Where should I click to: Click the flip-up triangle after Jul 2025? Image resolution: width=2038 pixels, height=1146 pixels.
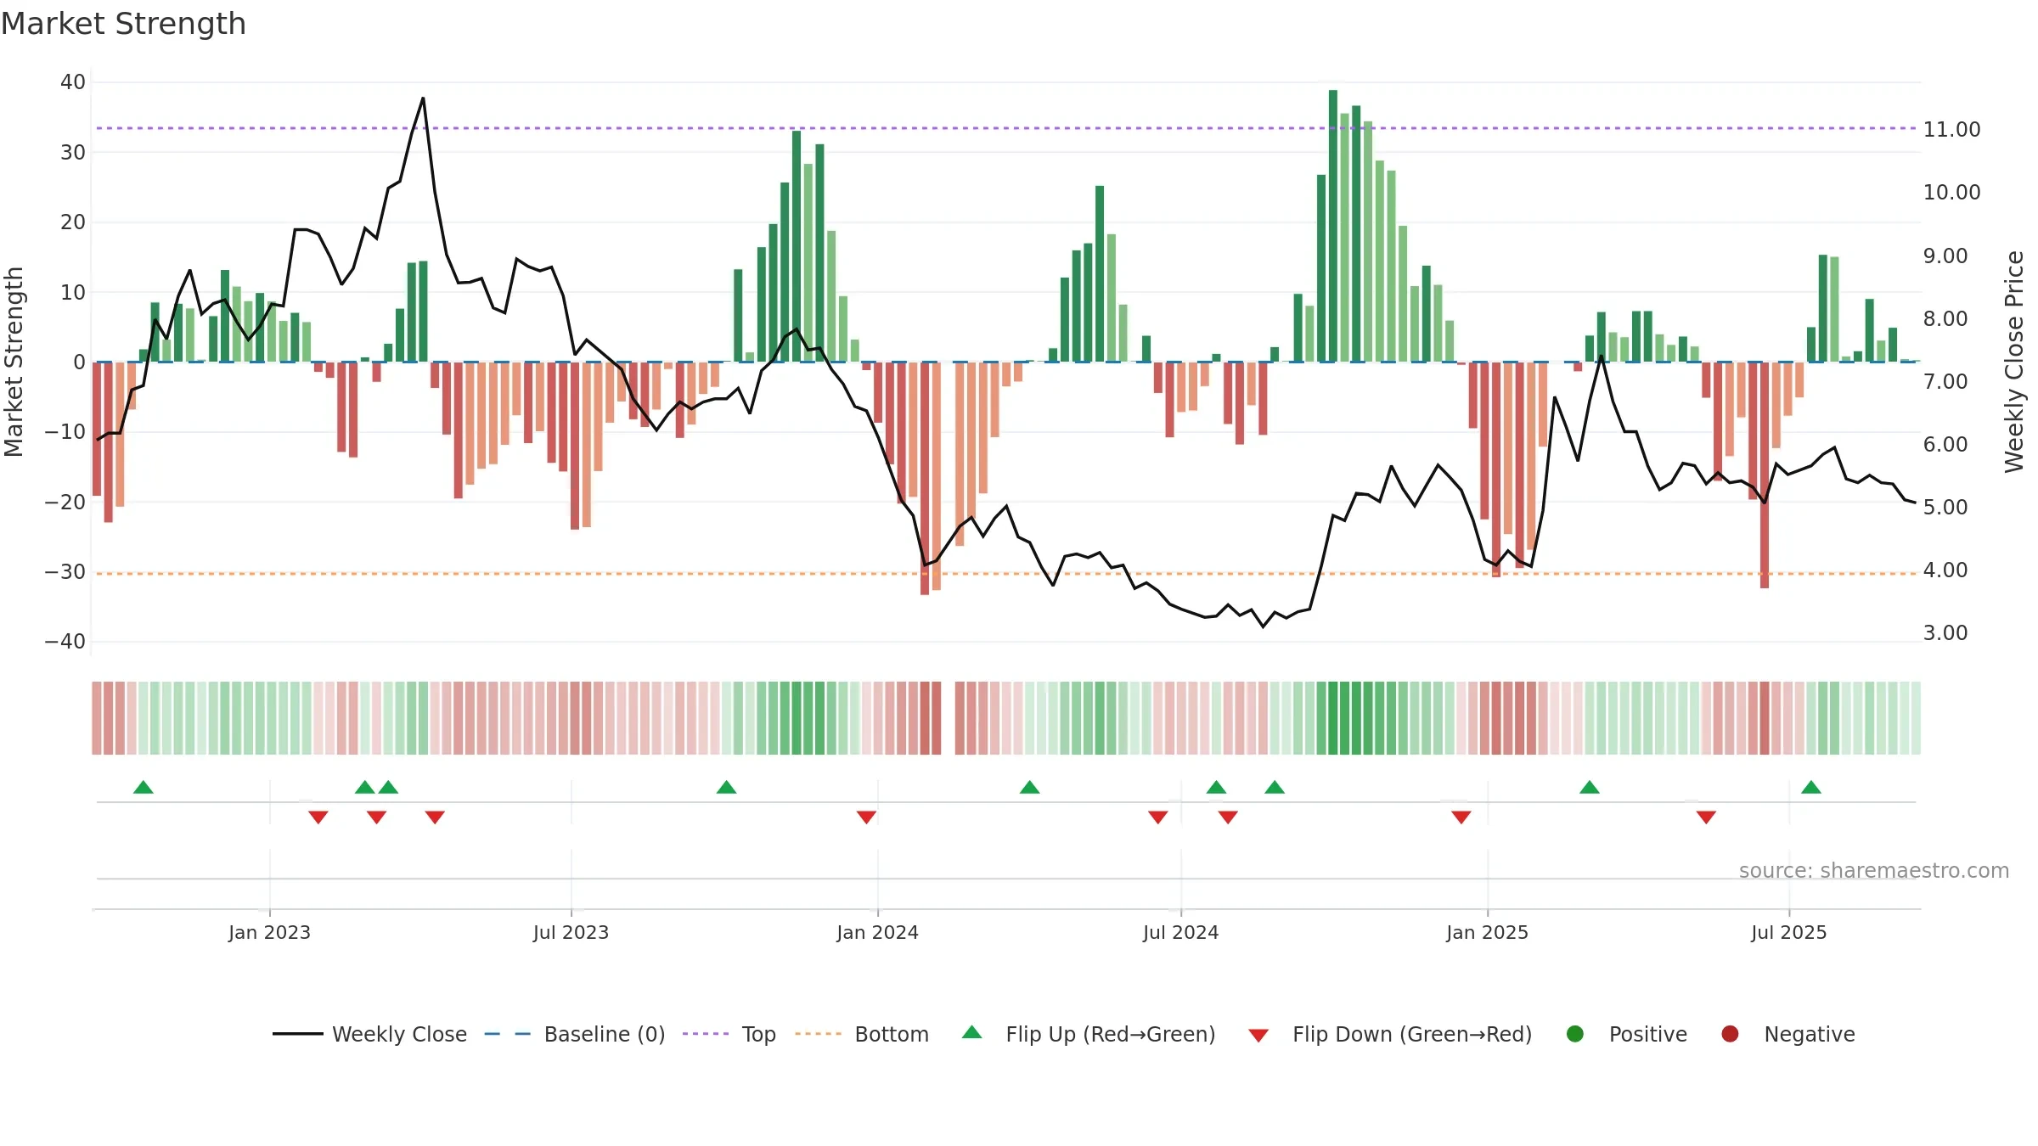(x=1811, y=787)
